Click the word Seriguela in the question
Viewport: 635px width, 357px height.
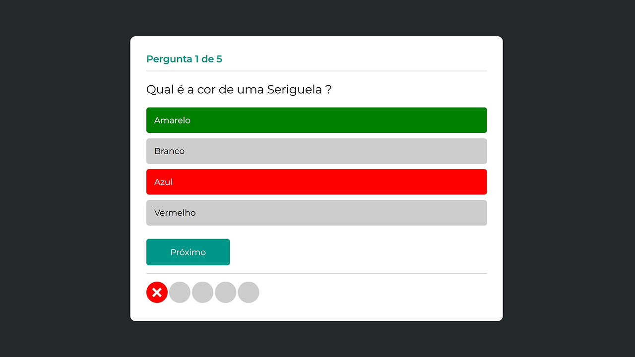[295, 90]
